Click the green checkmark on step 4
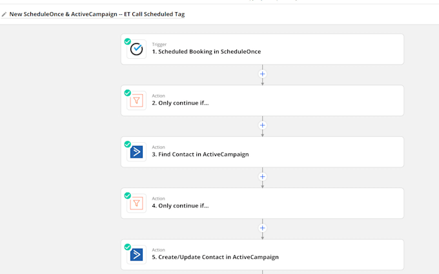Screen dimensions: 439x274 click(x=127, y=196)
